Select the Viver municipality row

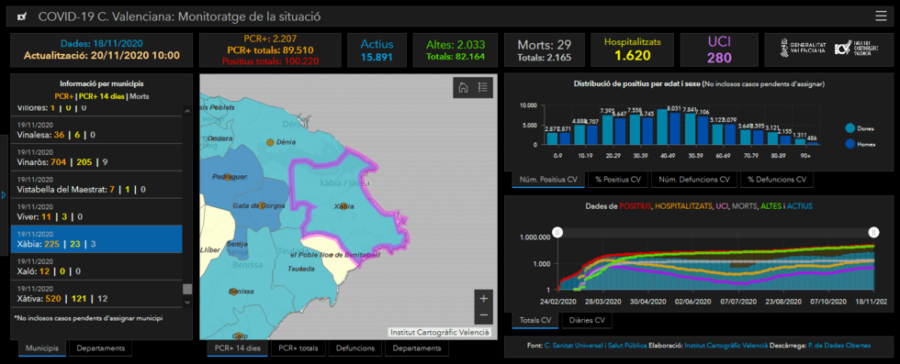tap(96, 212)
